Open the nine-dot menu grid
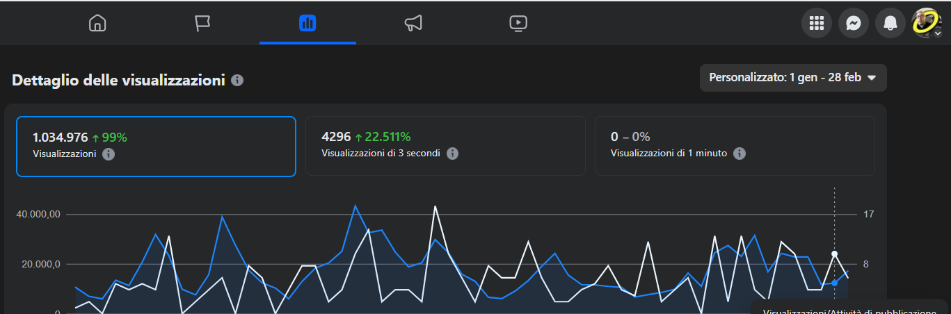This screenshot has width=951, height=314. click(x=817, y=24)
